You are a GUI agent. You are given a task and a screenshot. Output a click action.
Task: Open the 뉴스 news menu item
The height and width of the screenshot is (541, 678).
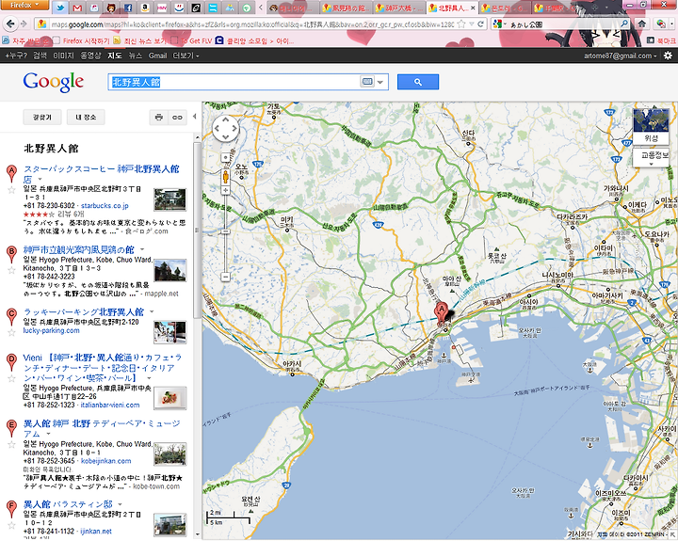coord(136,56)
